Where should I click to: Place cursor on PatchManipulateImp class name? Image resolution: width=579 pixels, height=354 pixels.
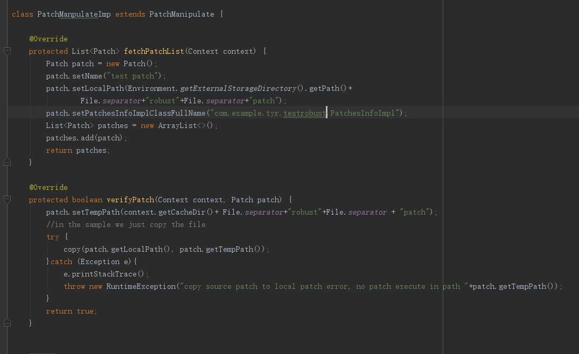pos(74,14)
